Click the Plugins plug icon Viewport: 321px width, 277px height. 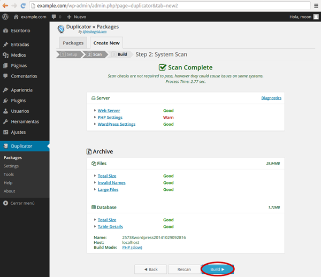click(x=5, y=101)
